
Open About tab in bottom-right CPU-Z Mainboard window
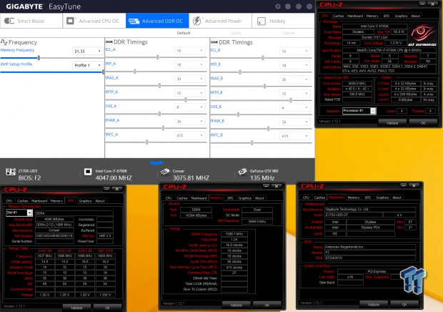[x=397, y=198]
